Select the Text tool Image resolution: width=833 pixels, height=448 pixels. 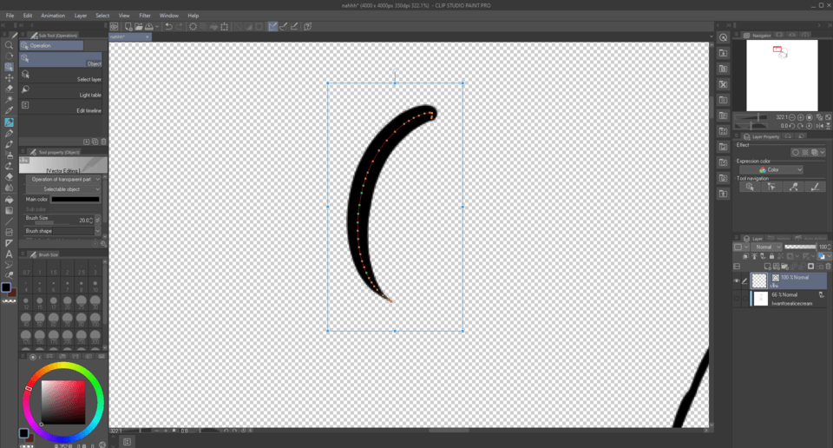pos(9,254)
